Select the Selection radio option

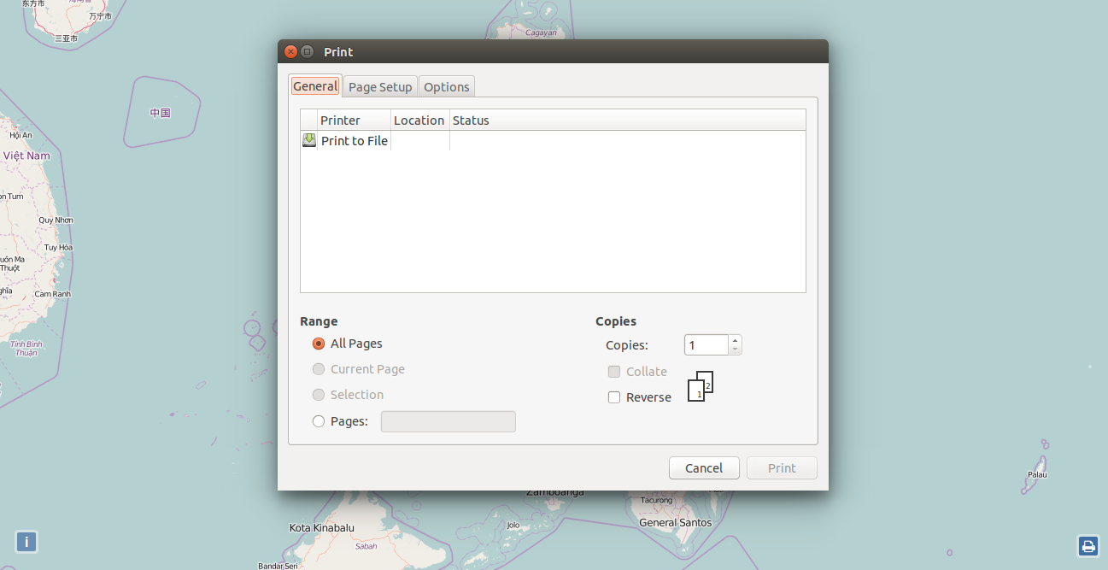coord(319,395)
